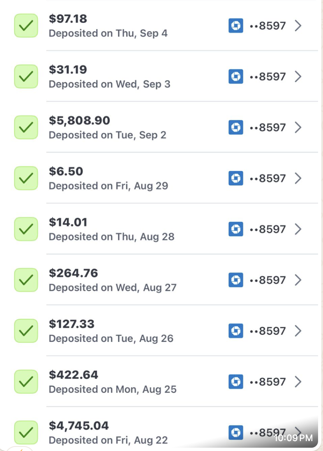The image size is (323, 451).
Task: Tap Chase bank icon for $6.50 deposit
Action: (x=235, y=178)
